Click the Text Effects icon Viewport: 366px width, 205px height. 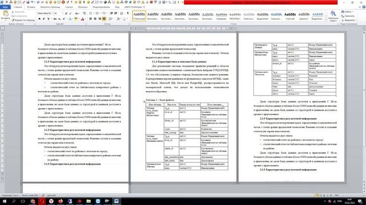click(x=70, y=19)
